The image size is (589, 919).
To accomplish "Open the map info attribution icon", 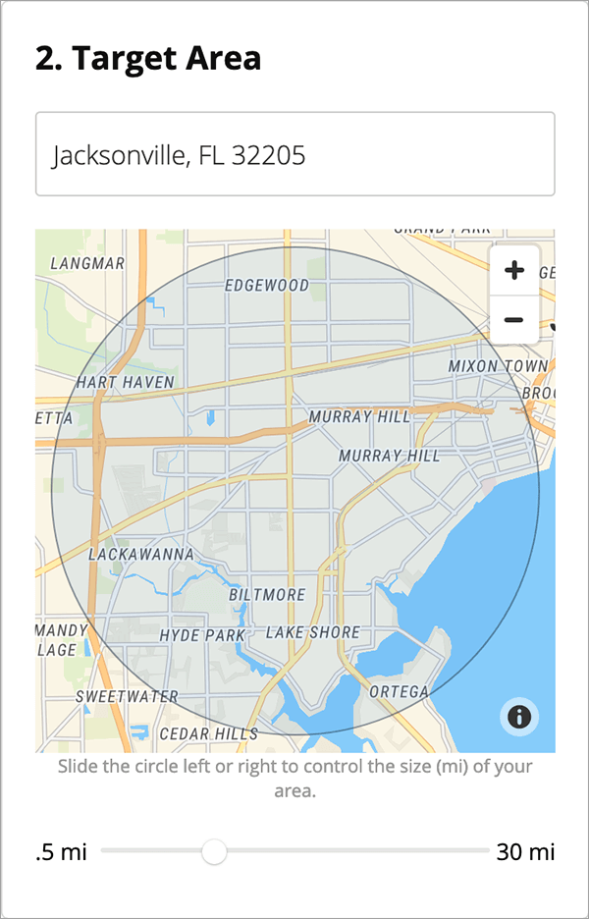I will tap(518, 716).
